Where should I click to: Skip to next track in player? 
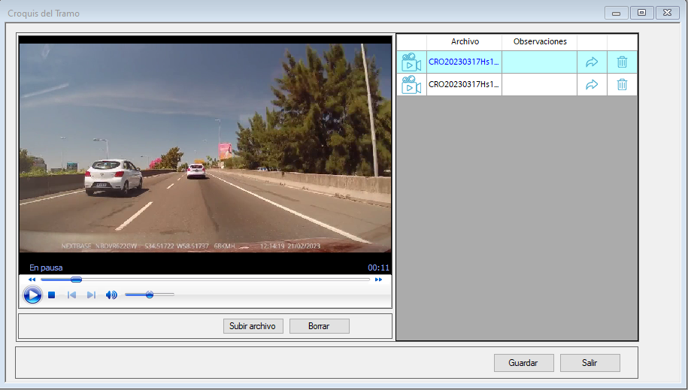click(91, 295)
